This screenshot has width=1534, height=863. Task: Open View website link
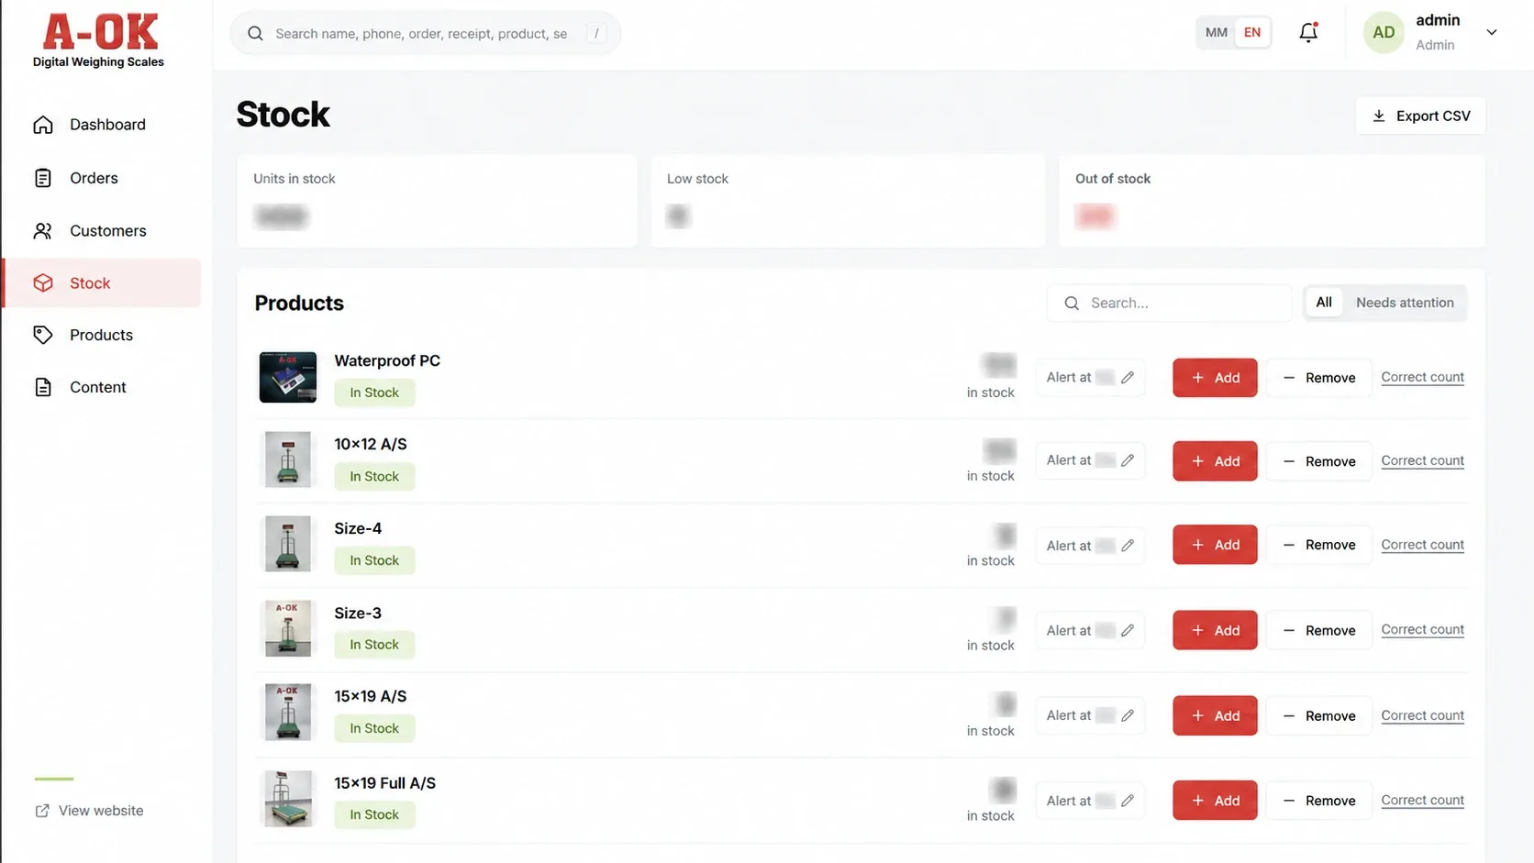click(x=90, y=811)
